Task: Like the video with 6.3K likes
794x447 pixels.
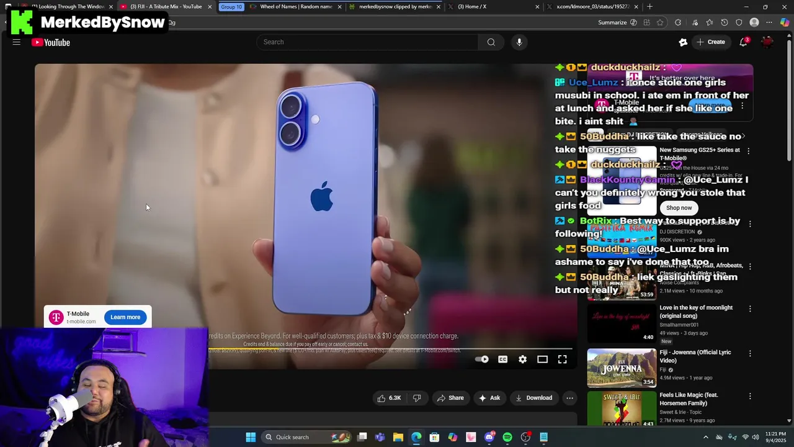Action: click(x=390, y=398)
